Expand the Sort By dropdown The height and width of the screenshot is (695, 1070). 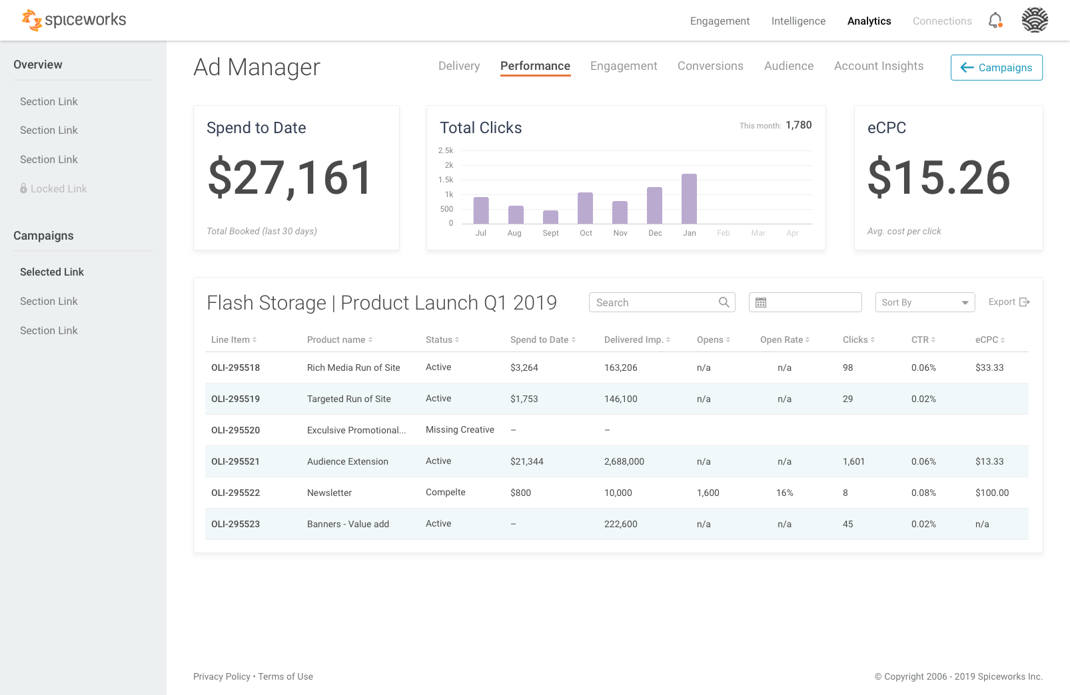(925, 302)
